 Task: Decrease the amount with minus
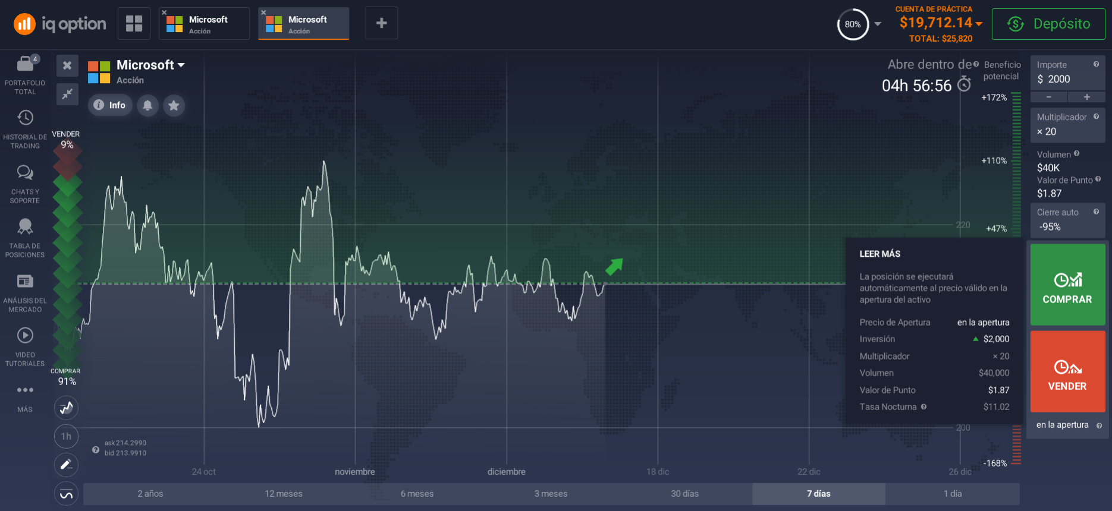coord(1049,97)
